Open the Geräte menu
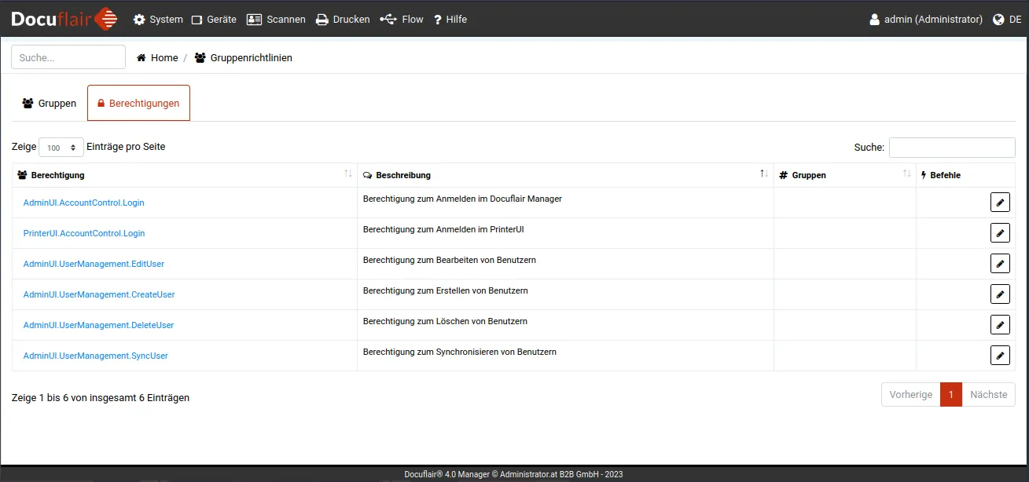The height and width of the screenshot is (482, 1029). [x=214, y=20]
